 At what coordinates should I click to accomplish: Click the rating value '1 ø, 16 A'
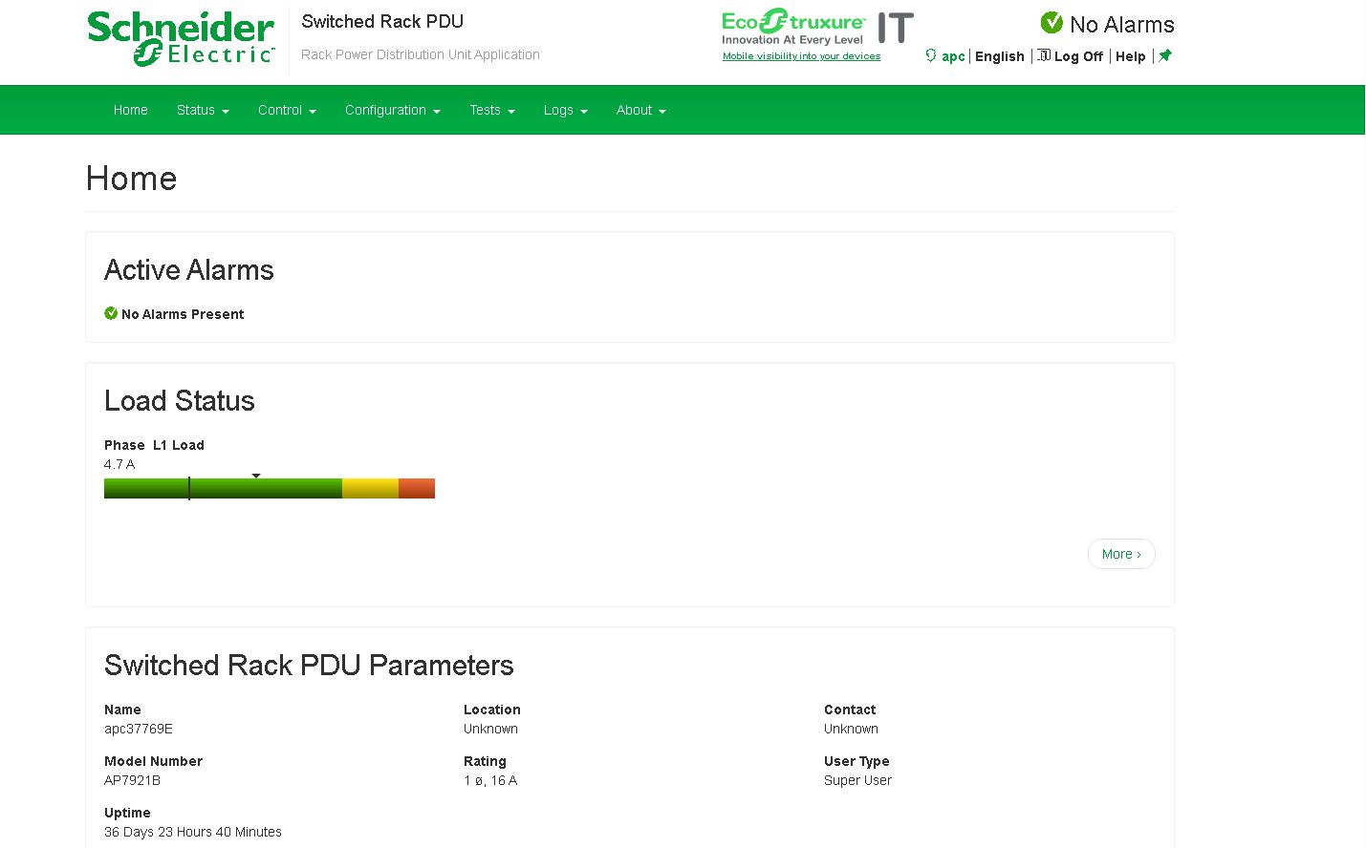coord(490,780)
